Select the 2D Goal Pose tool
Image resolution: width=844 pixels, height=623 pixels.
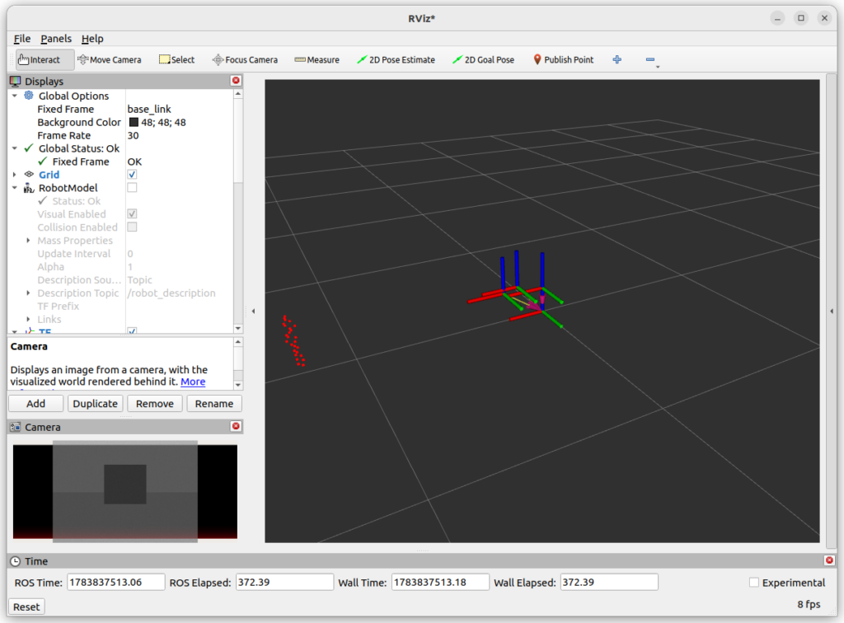click(x=483, y=59)
